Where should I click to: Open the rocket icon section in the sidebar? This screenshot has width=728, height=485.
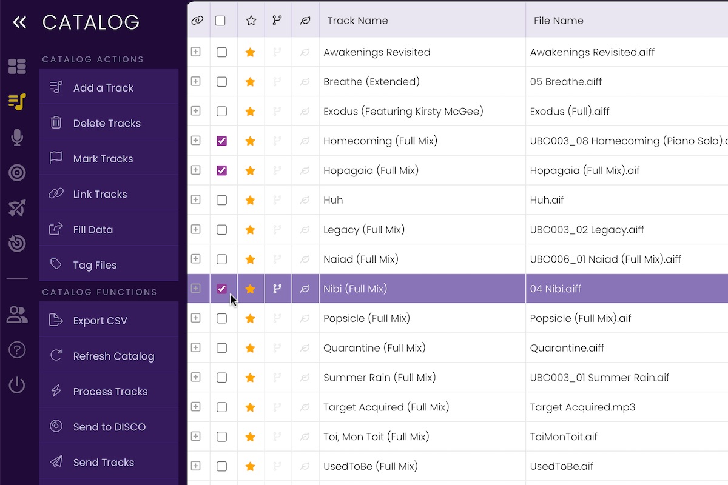17,209
